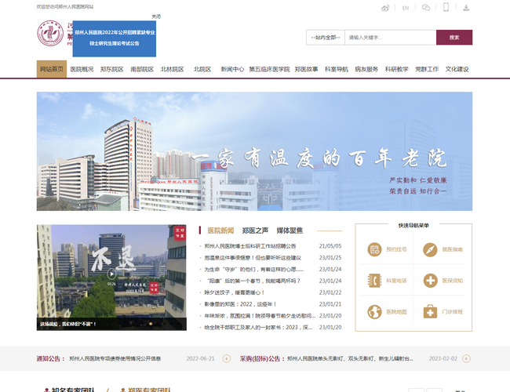The height and width of the screenshot is (392, 510).
Task: Open the blue 2022年公开招聘 announcement popup
Action: point(115,38)
